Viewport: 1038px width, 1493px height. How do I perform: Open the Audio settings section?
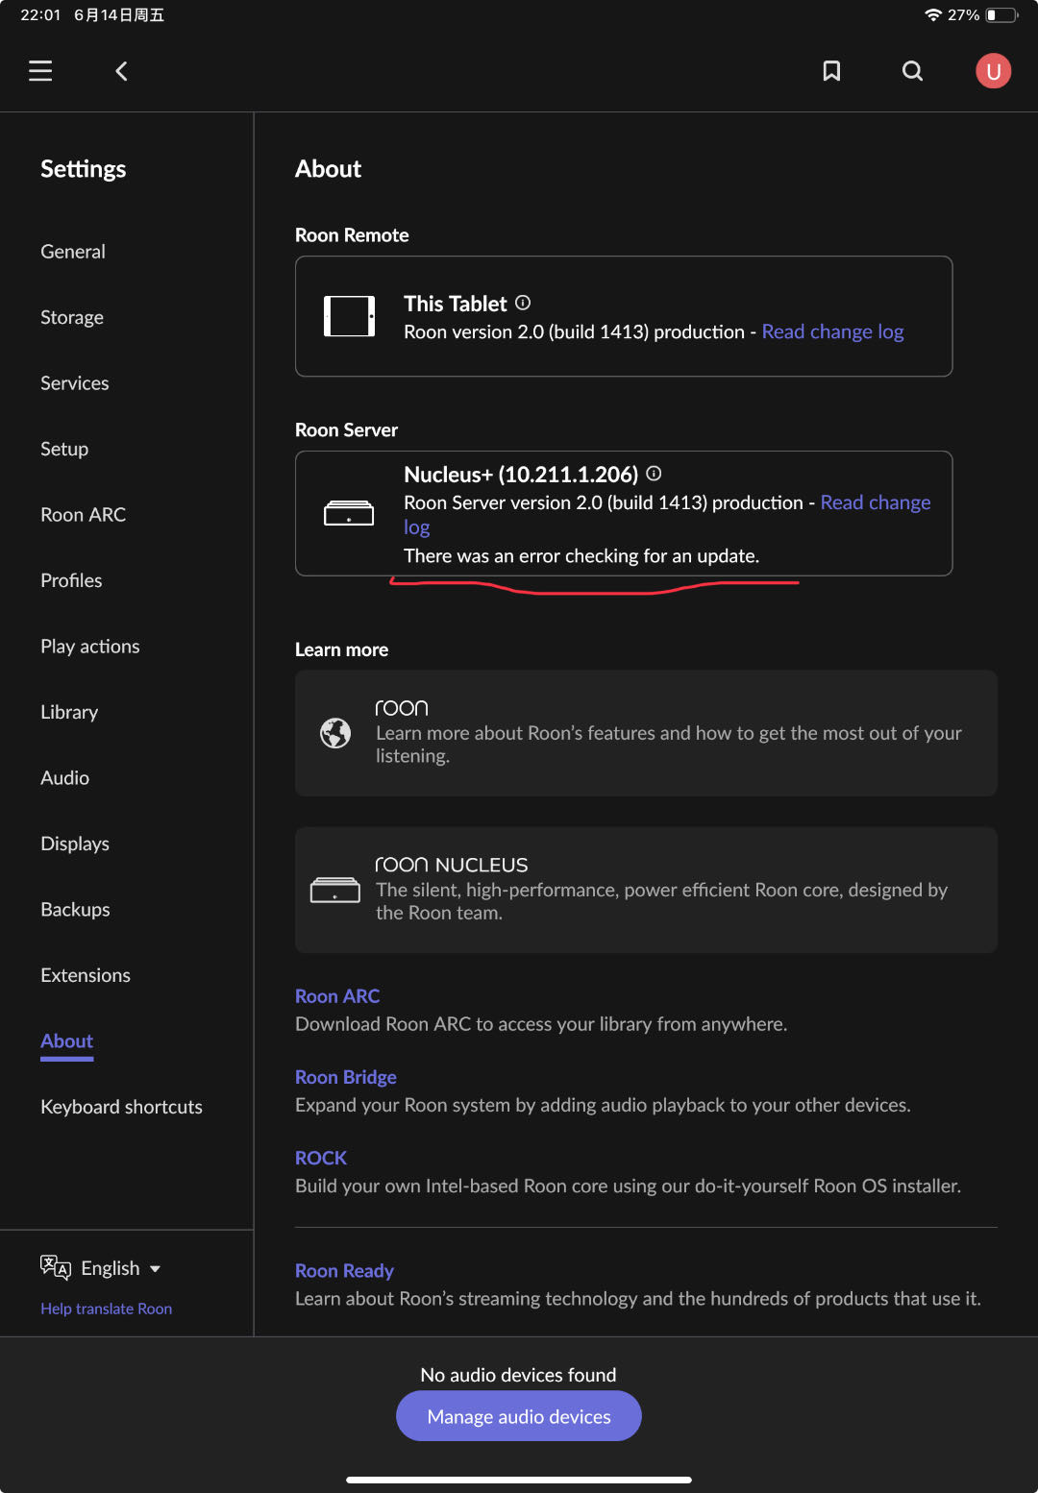tap(64, 778)
